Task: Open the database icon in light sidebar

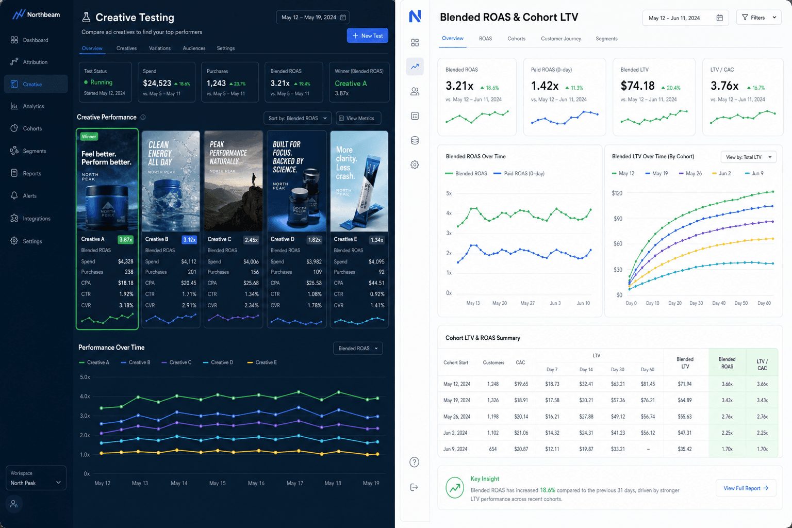Action: [x=415, y=140]
